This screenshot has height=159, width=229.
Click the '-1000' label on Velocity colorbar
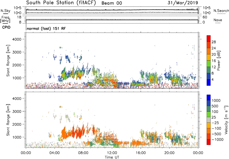(218, 139)
